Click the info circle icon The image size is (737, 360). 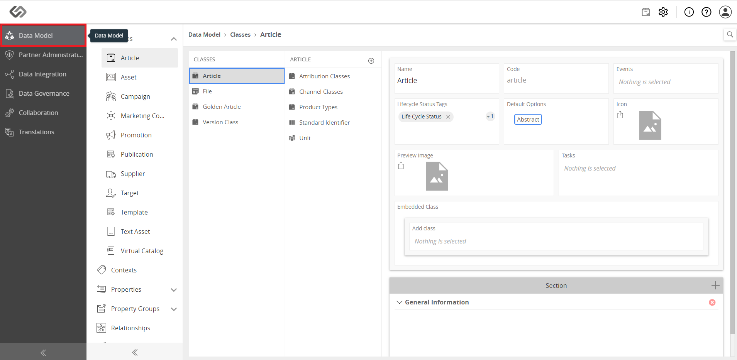coord(689,12)
